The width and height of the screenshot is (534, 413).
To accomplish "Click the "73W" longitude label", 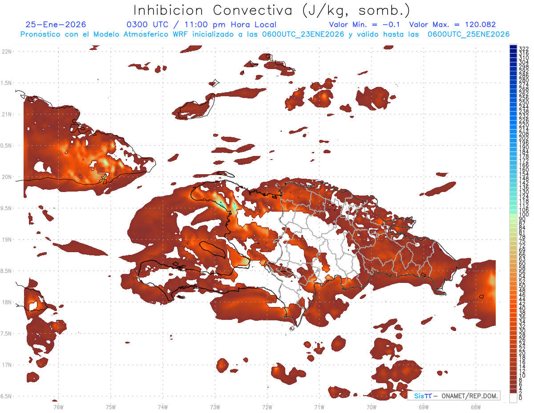I will pyautogui.click(x=215, y=407).
